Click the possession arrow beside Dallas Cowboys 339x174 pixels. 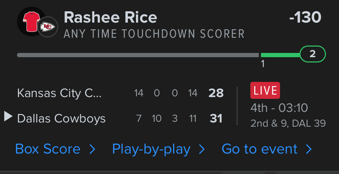(8, 116)
